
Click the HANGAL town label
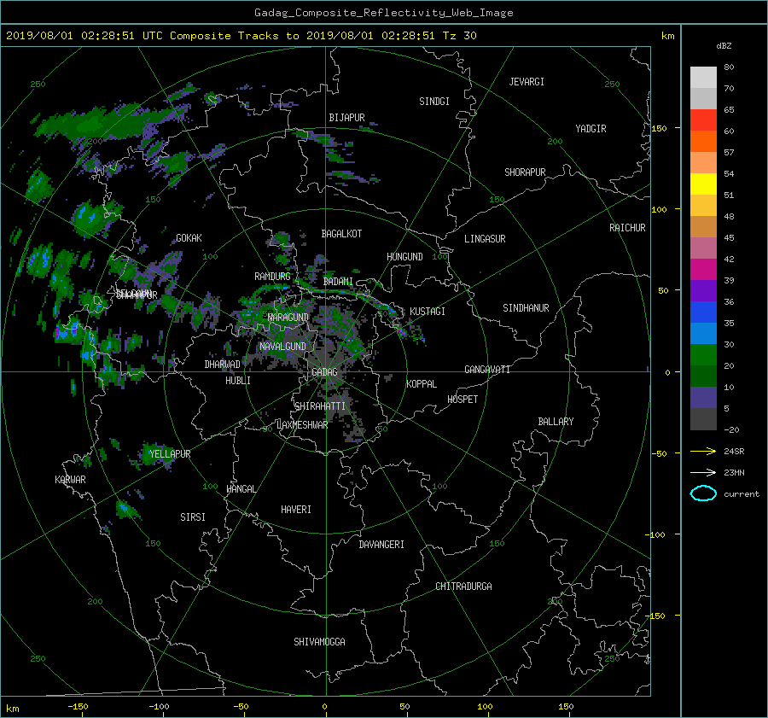point(241,489)
